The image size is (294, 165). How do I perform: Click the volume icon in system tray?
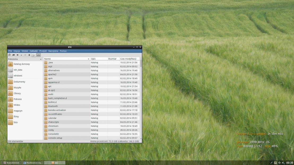pyautogui.click(x=283, y=163)
